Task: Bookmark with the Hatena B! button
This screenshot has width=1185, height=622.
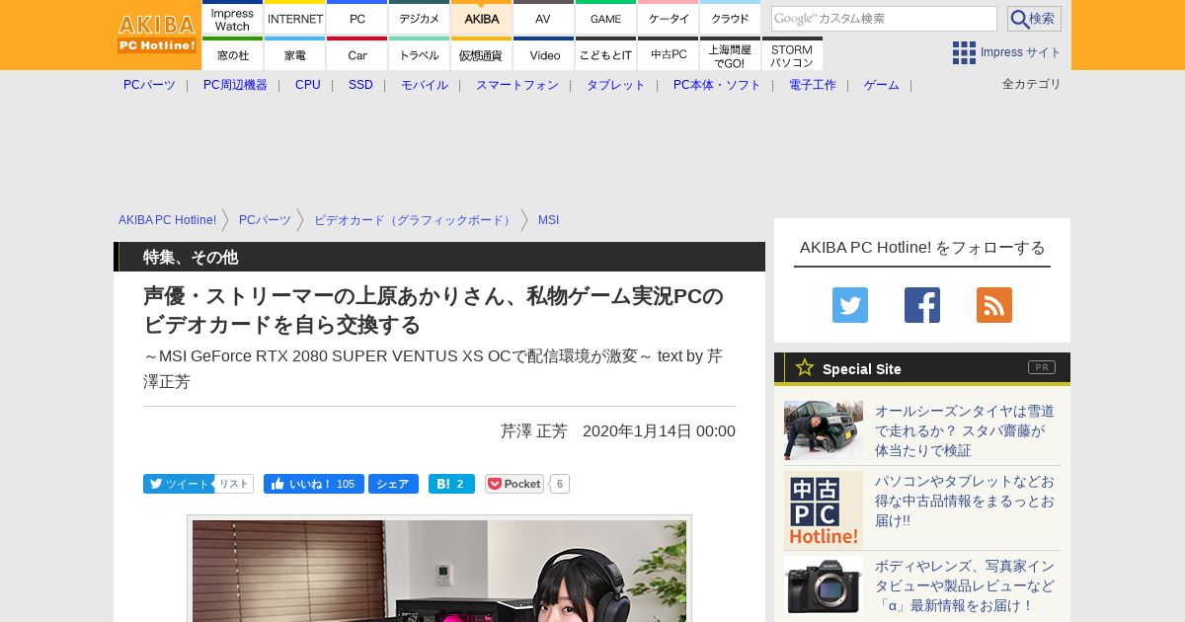Action: tap(451, 484)
